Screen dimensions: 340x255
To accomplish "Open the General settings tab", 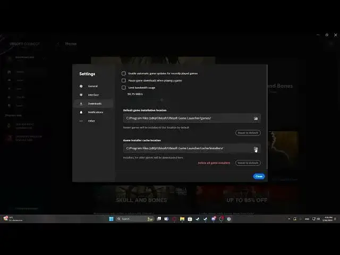I will pyautogui.click(x=93, y=86).
